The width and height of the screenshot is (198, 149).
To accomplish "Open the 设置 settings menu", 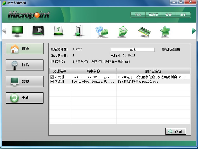I will tap(168, 15).
